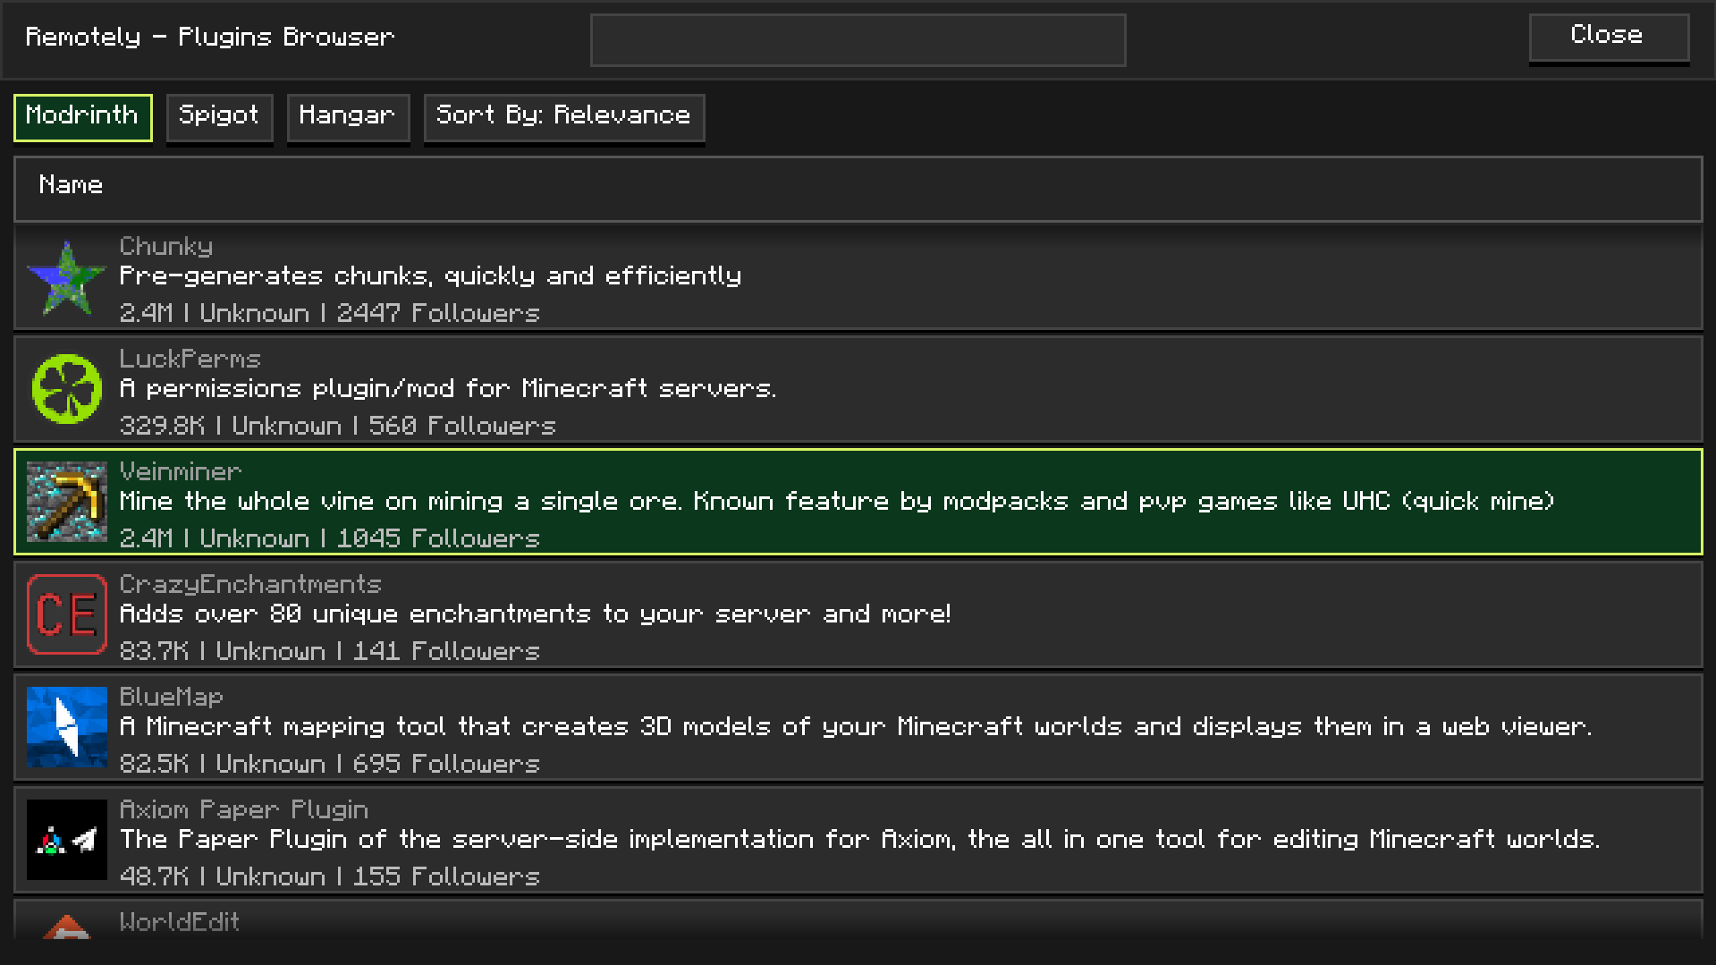Click "329.8K | Unknown | 560 Followers" stats
1716x965 pixels.
pyautogui.click(x=338, y=426)
